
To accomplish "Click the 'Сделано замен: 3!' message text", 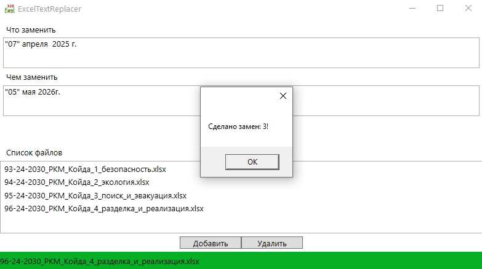I will (x=238, y=127).
